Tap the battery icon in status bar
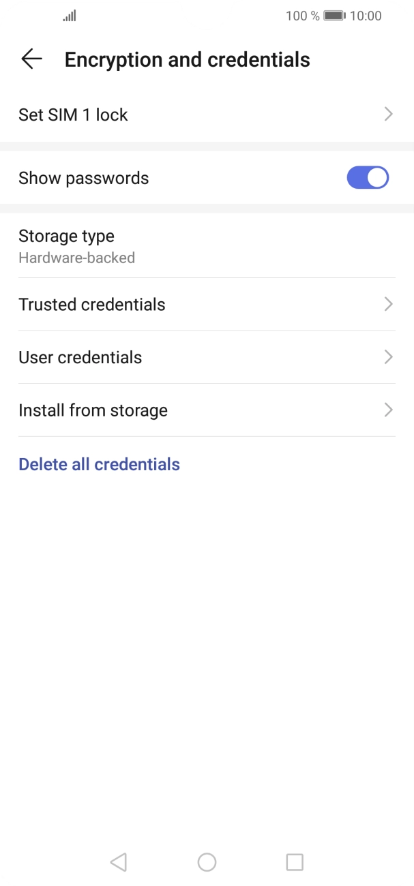Image resolution: width=414 pixels, height=886 pixels. (x=334, y=16)
